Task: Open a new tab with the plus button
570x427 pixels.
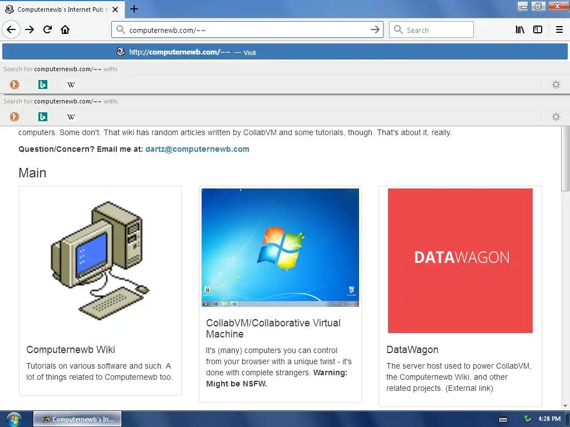Action: point(134,9)
